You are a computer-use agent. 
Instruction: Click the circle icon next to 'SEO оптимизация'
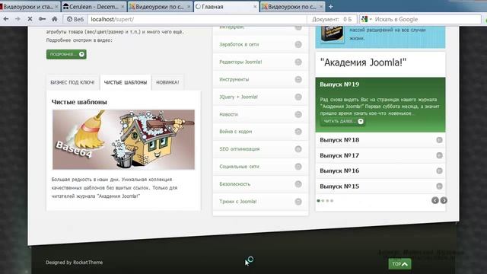point(298,149)
